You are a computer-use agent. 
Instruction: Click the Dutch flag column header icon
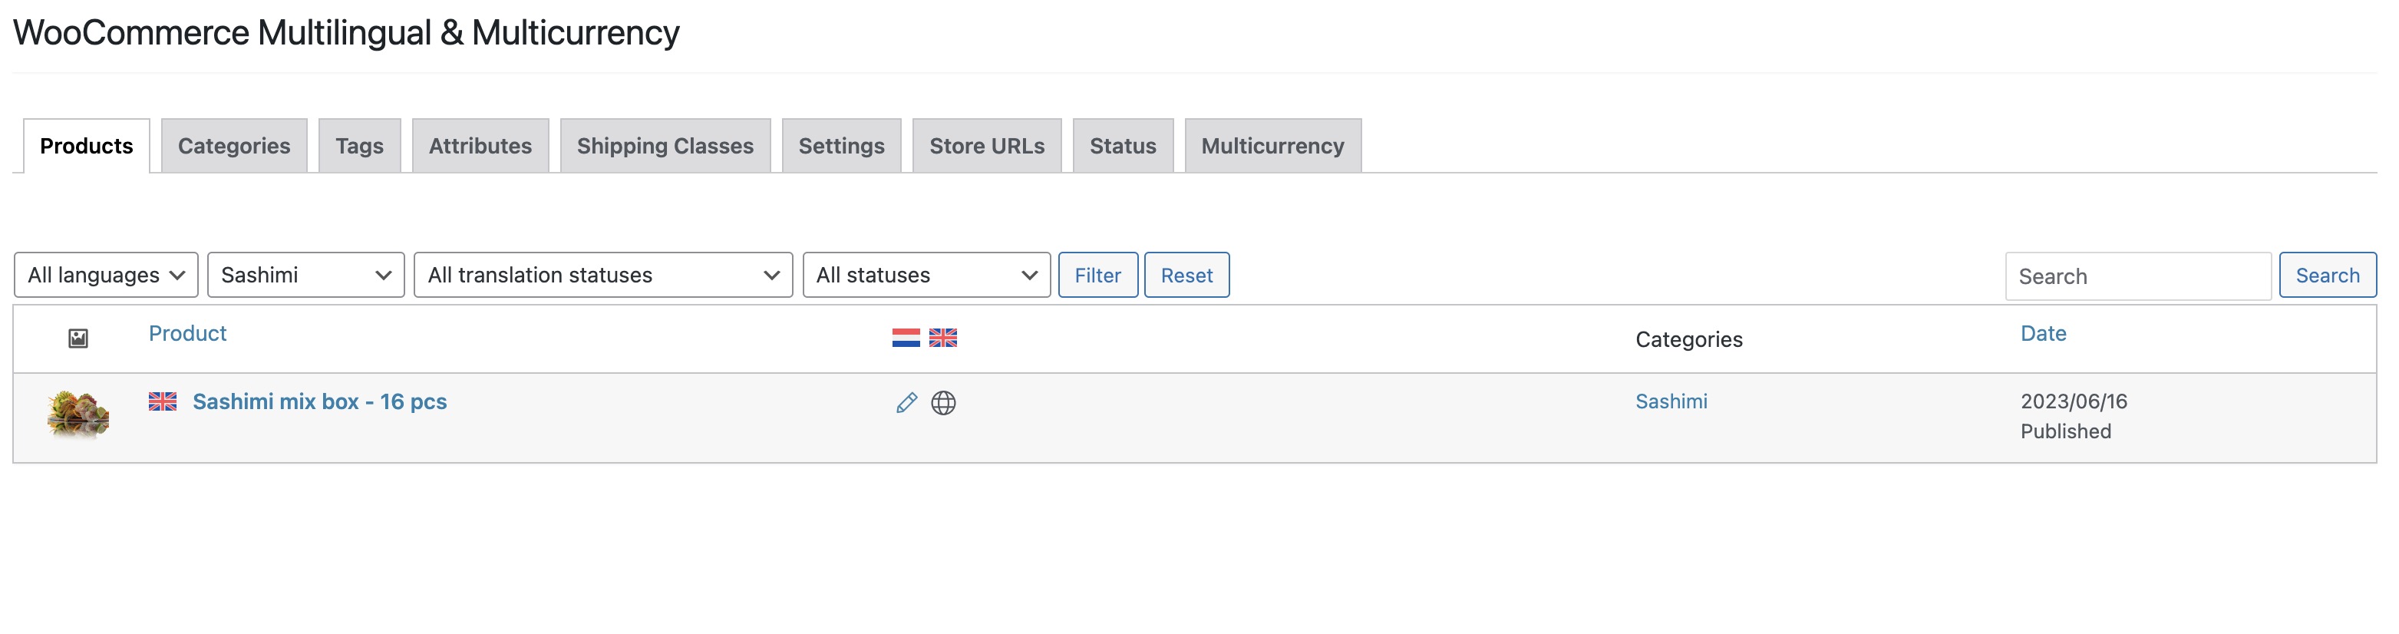point(906,338)
